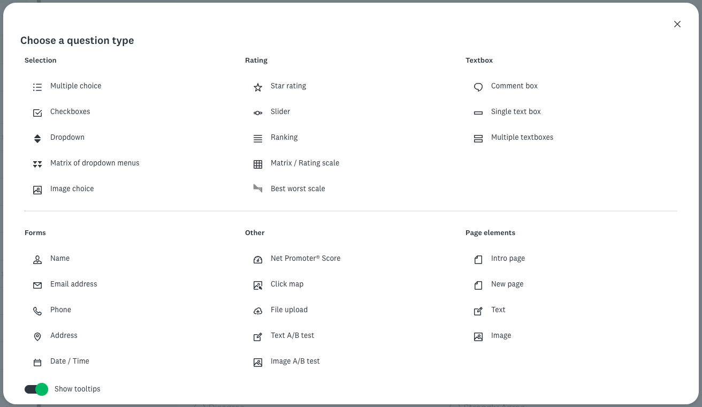Click the Dropdown up-down arrows icon
The image size is (702, 407).
click(x=37, y=139)
